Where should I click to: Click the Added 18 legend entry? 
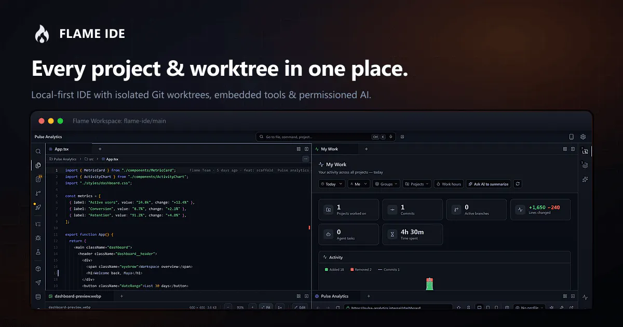(x=334, y=269)
